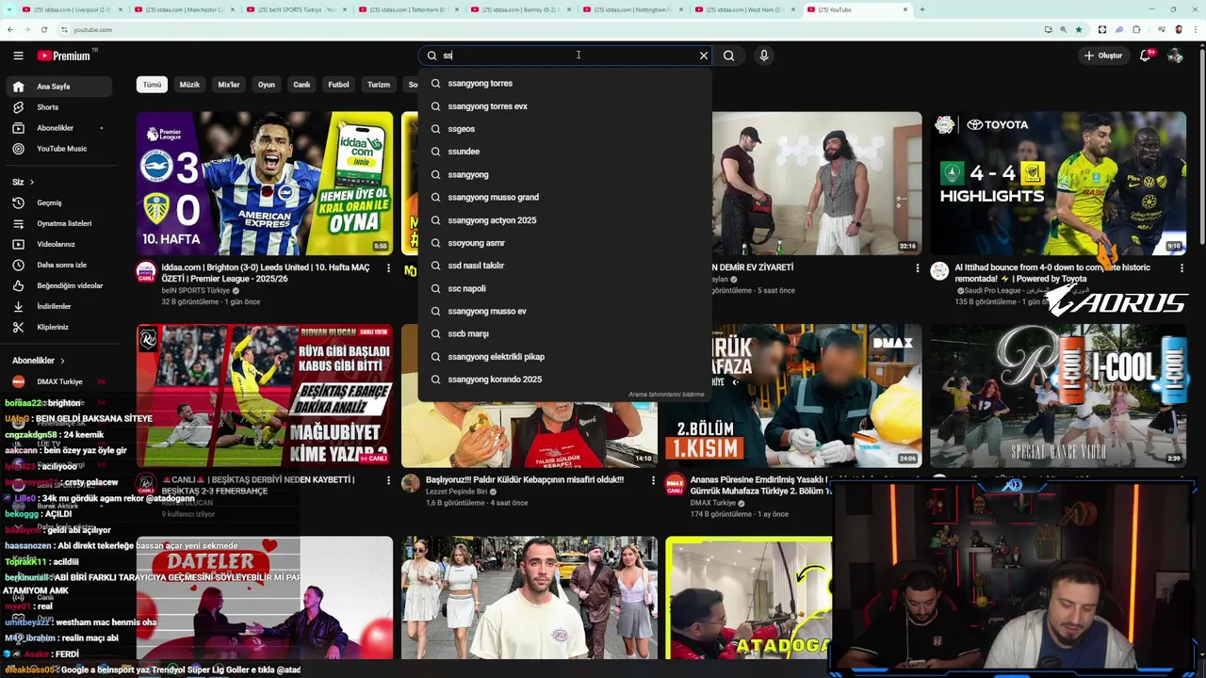Viewport: 1206px width, 678px height.
Task: Open YouTube Music in sidebar
Action: [58, 149]
